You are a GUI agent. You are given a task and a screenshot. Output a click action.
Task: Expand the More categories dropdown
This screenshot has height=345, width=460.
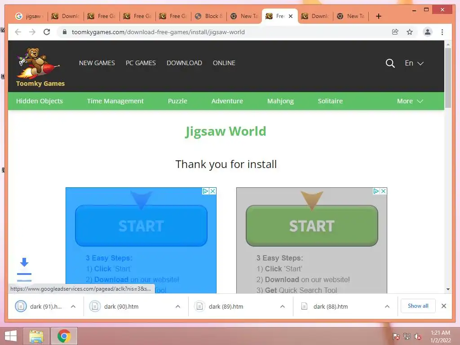[x=410, y=101]
